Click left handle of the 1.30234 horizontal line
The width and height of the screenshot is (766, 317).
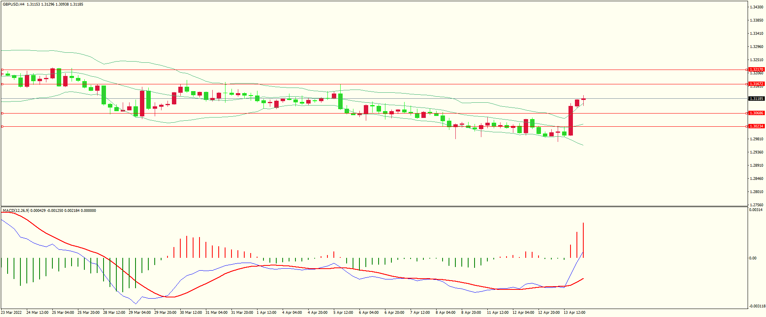pyautogui.click(x=2, y=126)
